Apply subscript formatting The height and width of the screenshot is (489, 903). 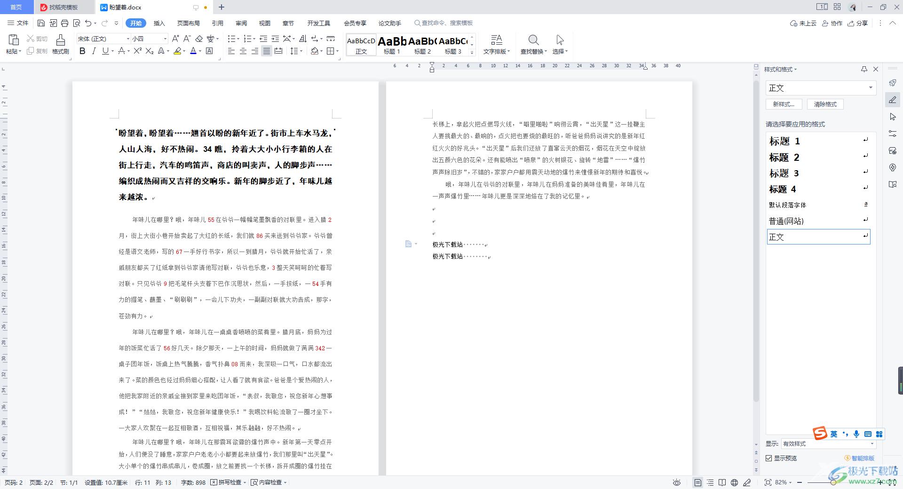click(x=150, y=51)
